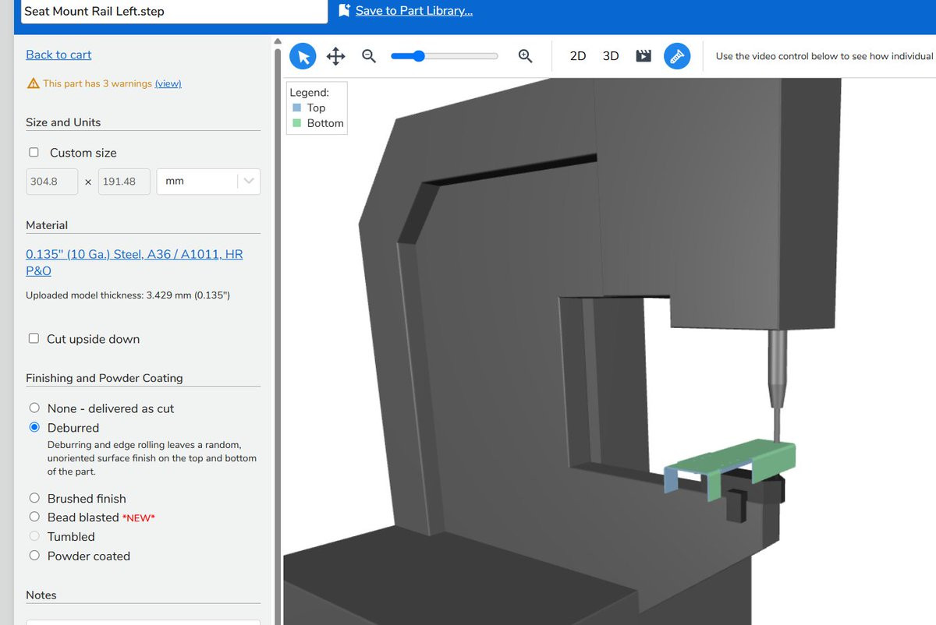
Task: Activate the pan move tool
Action: (x=335, y=56)
